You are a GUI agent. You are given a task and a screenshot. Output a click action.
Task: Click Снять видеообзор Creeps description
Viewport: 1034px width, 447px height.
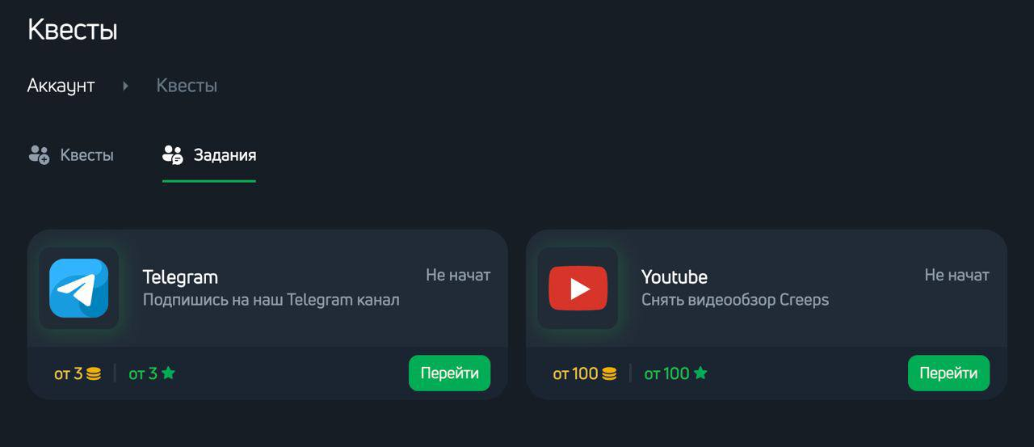click(x=735, y=301)
